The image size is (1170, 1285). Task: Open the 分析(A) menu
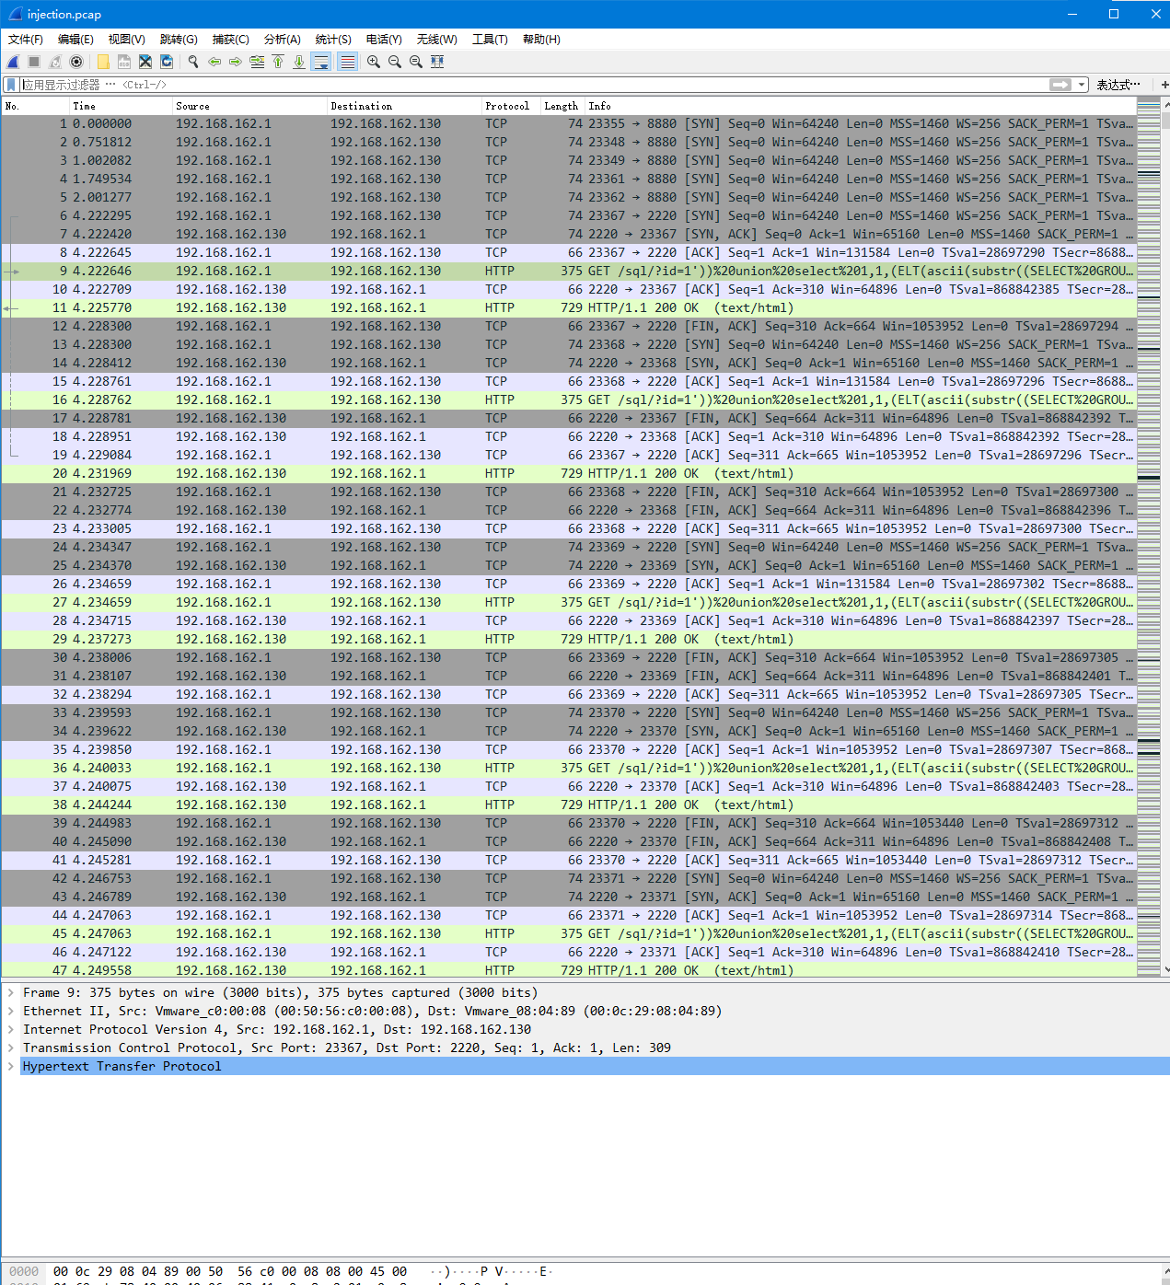(283, 40)
